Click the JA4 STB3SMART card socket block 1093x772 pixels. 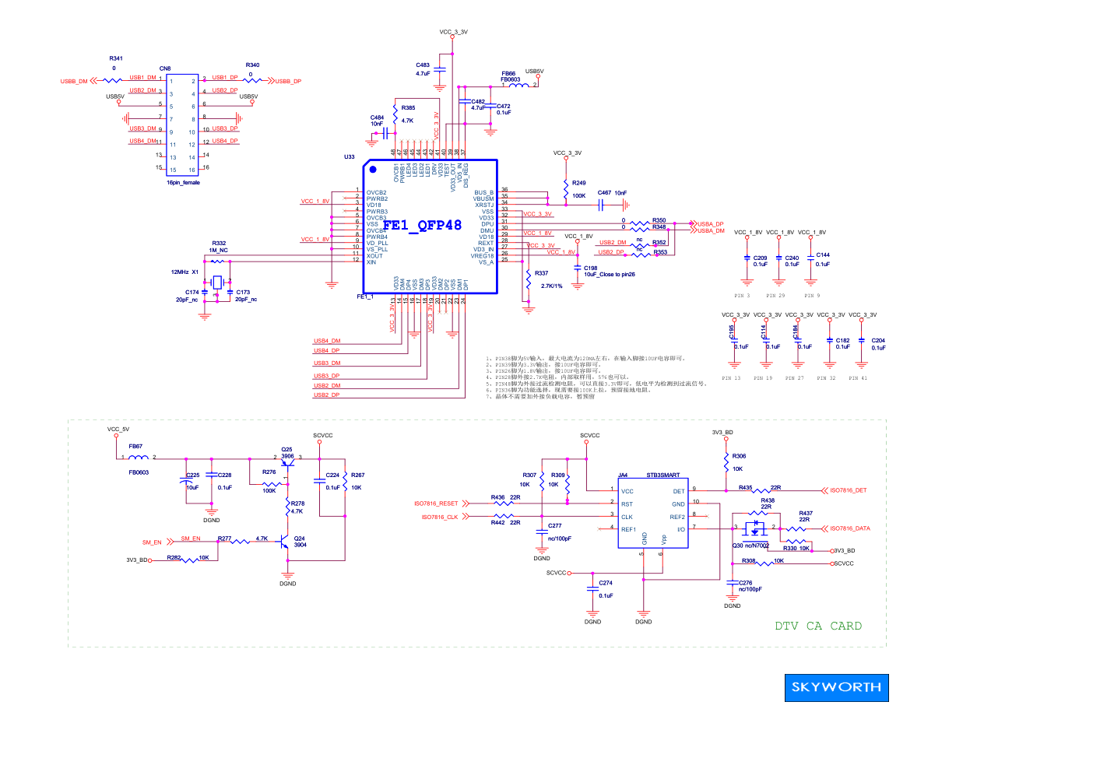pyautogui.click(x=652, y=513)
